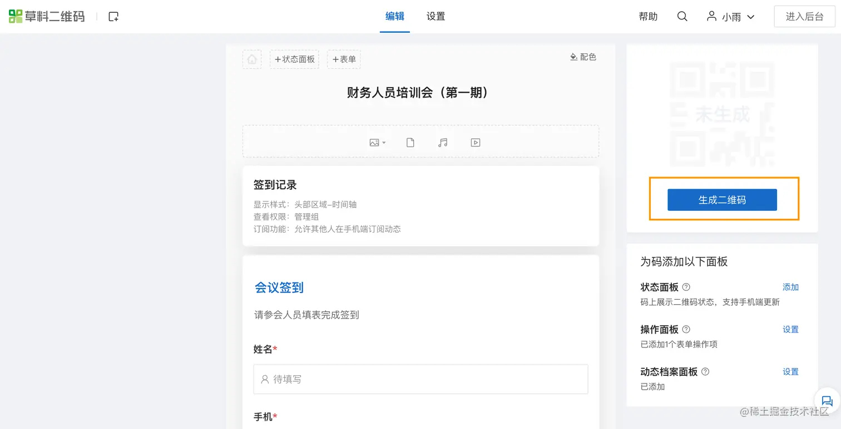Open the chat feedback floating icon
Image resolution: width=841 pixels, height=429 pixels.
point(827,401)
